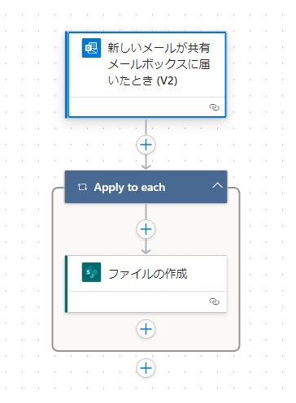This screenshot has width=296, height=403.
Task: Add a new step below Apply to each container
Action: (x=146, y=368)
